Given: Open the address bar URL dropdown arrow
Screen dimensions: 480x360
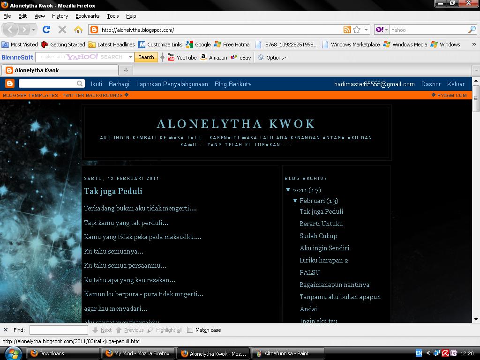Looking at the screenshot, I should click(366, 30).
